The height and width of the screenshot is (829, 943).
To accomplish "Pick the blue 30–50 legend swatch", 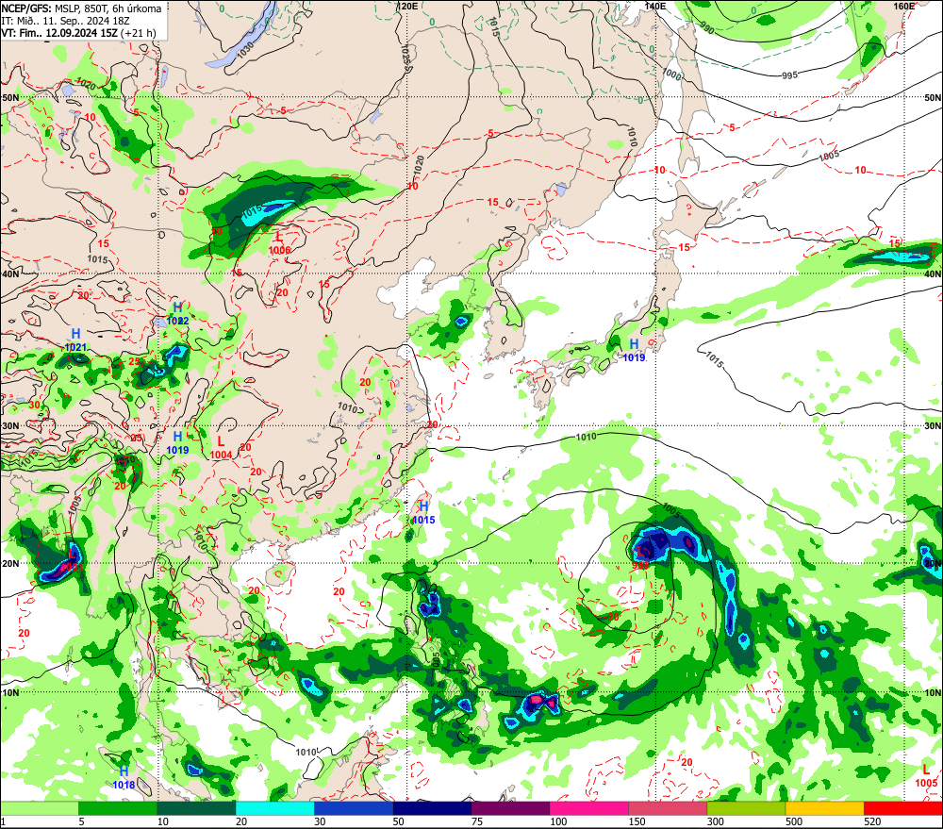I will coord(354,808).
